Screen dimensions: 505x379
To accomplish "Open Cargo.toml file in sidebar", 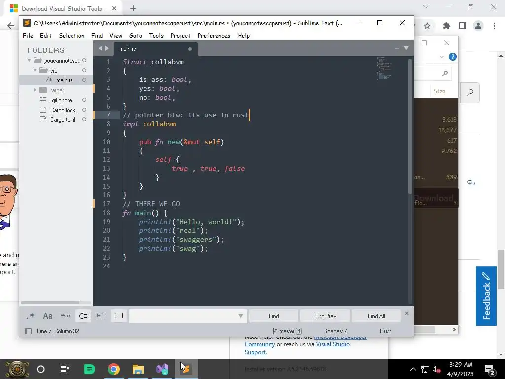I will click(x=63, y=120).
